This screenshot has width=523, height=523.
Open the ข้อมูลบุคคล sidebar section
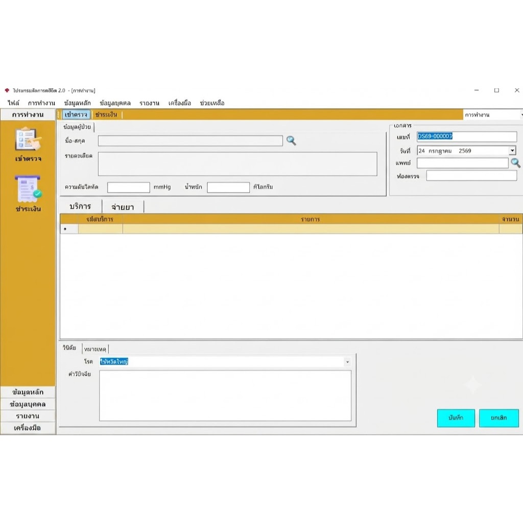tap(28, 404)
